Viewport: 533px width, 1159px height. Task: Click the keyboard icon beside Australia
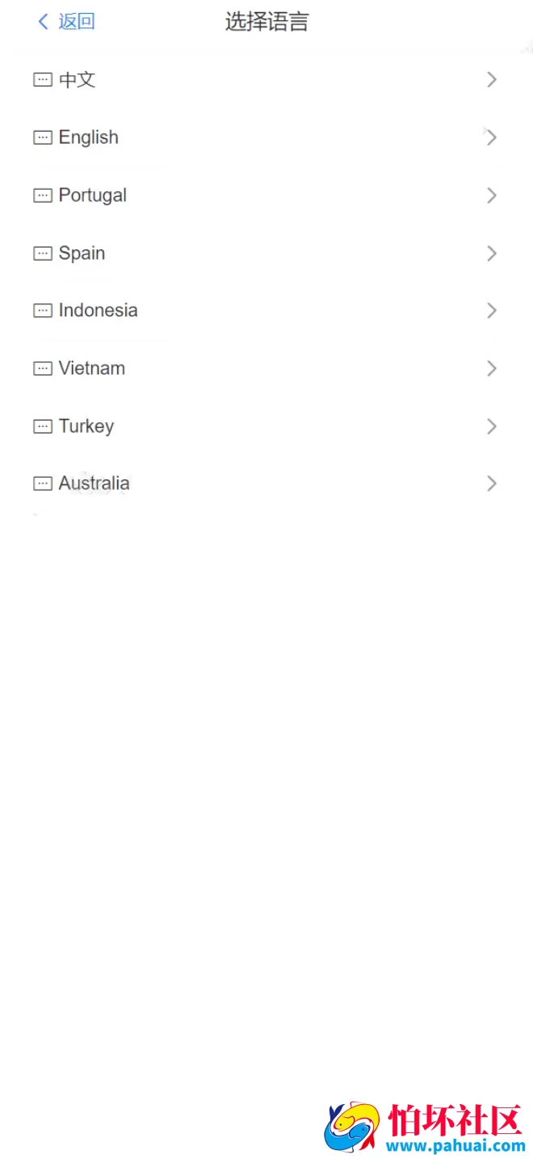[x=42, y=483]
